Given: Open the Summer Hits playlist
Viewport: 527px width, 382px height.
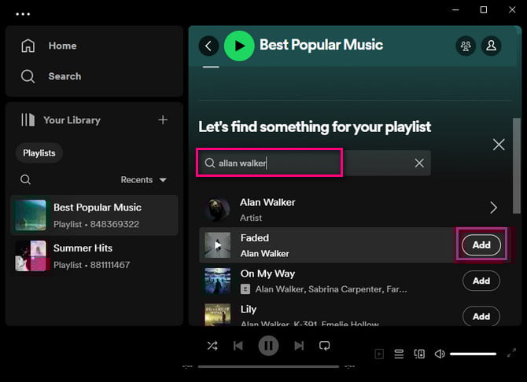Looking at the screenshot, I should point(94,256).
